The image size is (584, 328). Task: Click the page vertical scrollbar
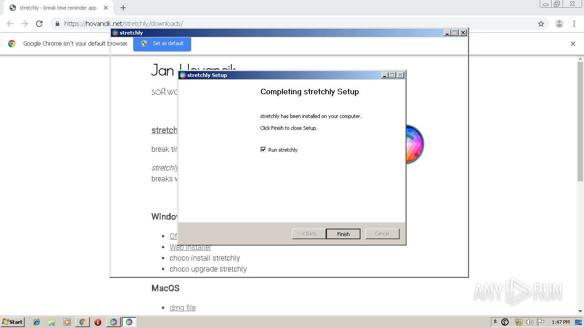580,122
